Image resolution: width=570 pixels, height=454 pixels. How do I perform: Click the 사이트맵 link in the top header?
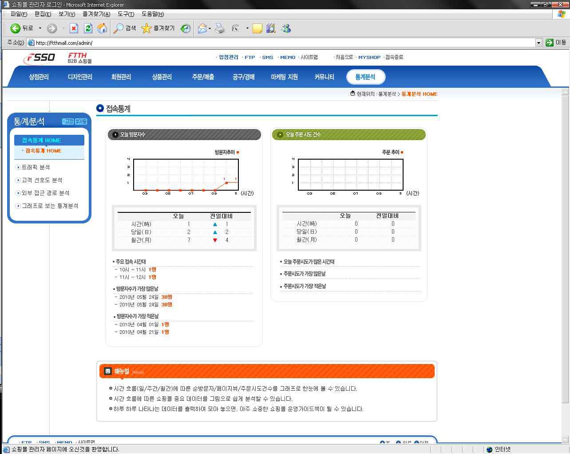tap(309, 57)
